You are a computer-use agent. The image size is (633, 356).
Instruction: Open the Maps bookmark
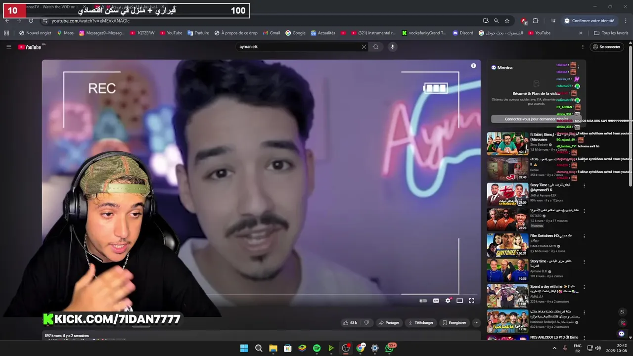tap(65, 33)
